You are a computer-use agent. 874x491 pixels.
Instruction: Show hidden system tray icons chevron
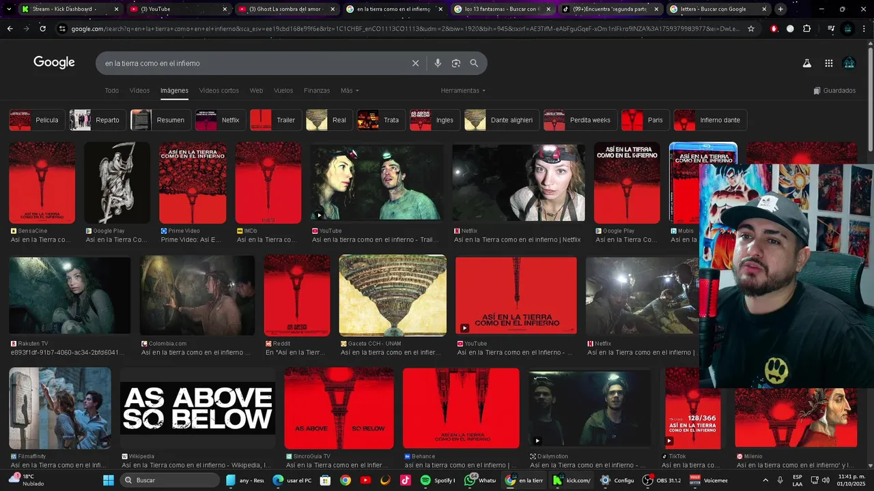tap(765, 480)
